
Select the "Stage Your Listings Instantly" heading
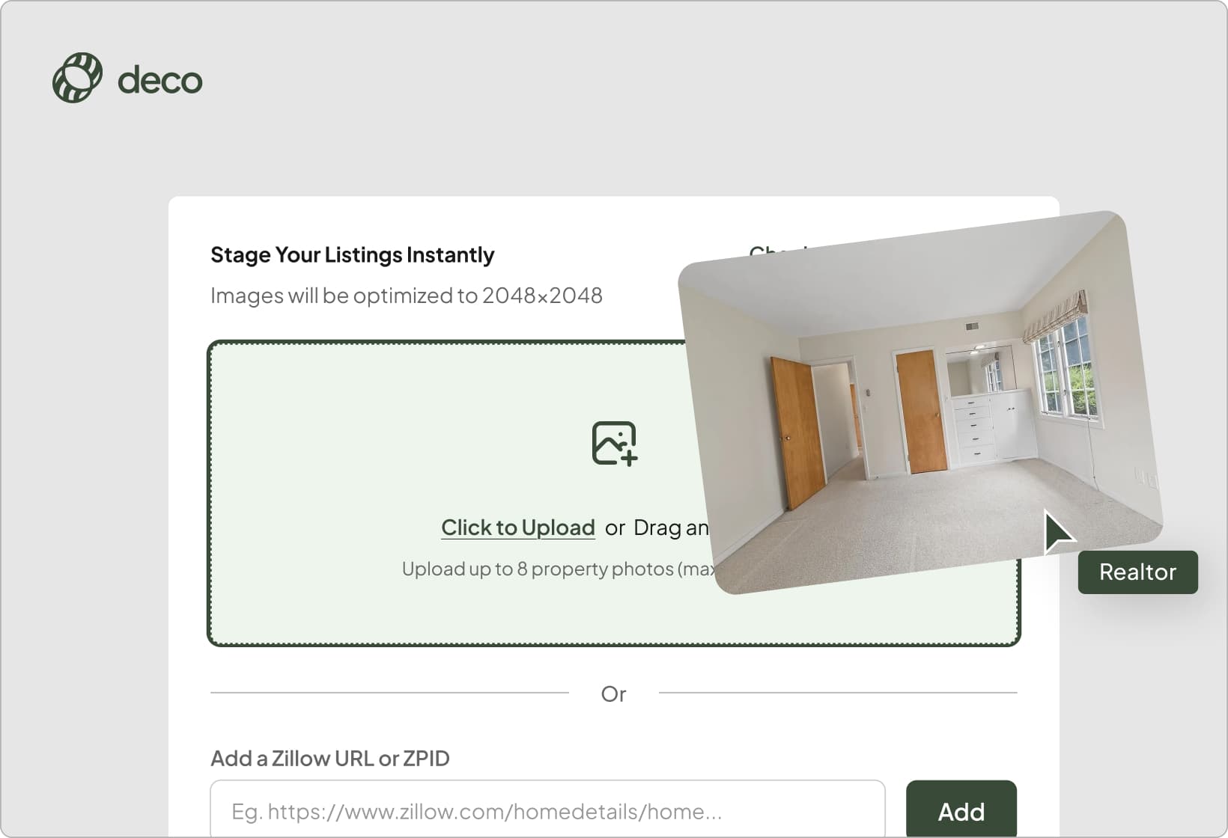coord(352,255)
